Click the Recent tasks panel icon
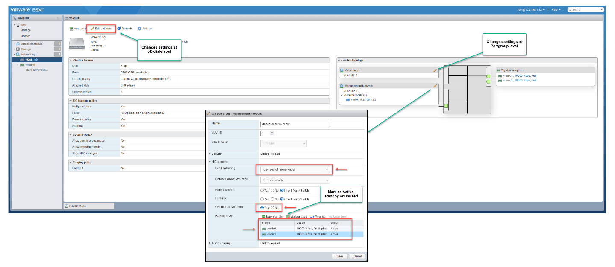Screen dimensions: 615x267 pos(66,206)
